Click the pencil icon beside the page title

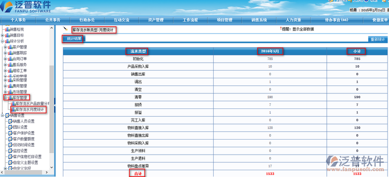pyautogui.click(x=65, y=29)
